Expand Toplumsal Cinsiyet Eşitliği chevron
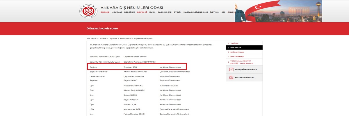The width and height of the screenshot is (349, 116). pyautogui.click(x=229, y=62)
